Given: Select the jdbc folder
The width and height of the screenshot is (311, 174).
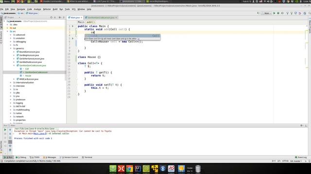Looking at the screenshot, I should [x=18, y=93].
